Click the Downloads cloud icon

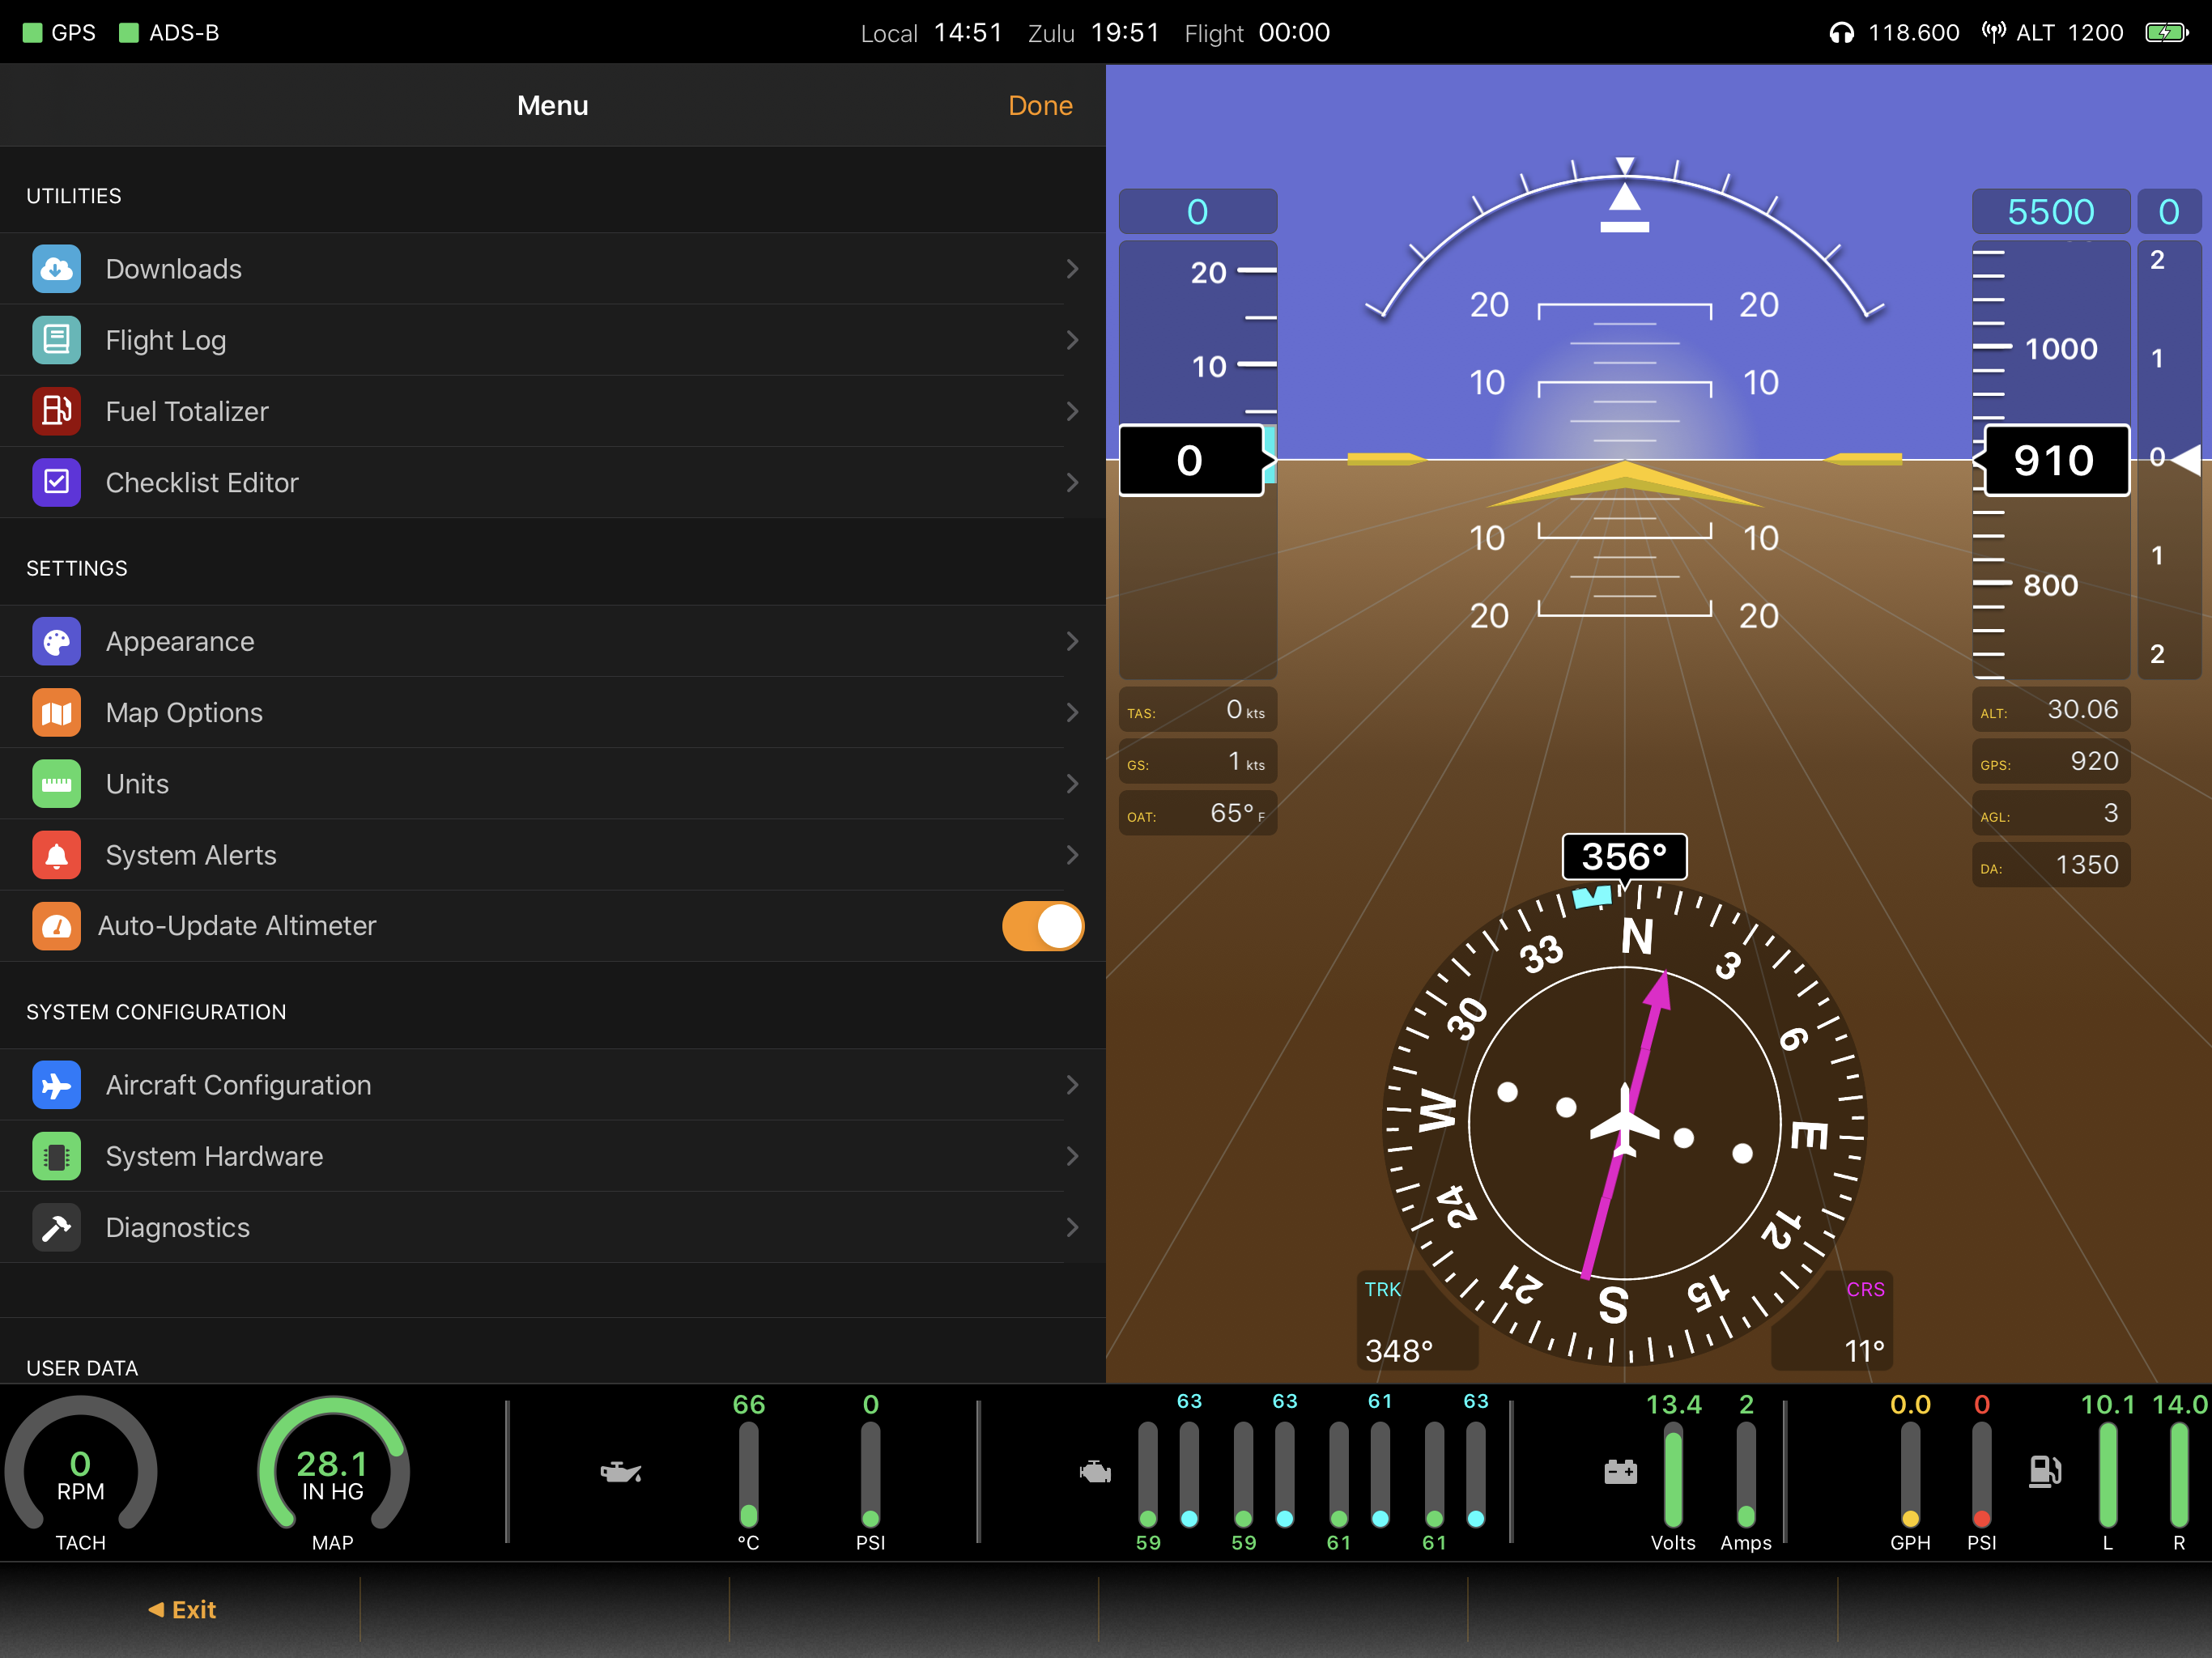pyautogui.click(x=57, y=269)
